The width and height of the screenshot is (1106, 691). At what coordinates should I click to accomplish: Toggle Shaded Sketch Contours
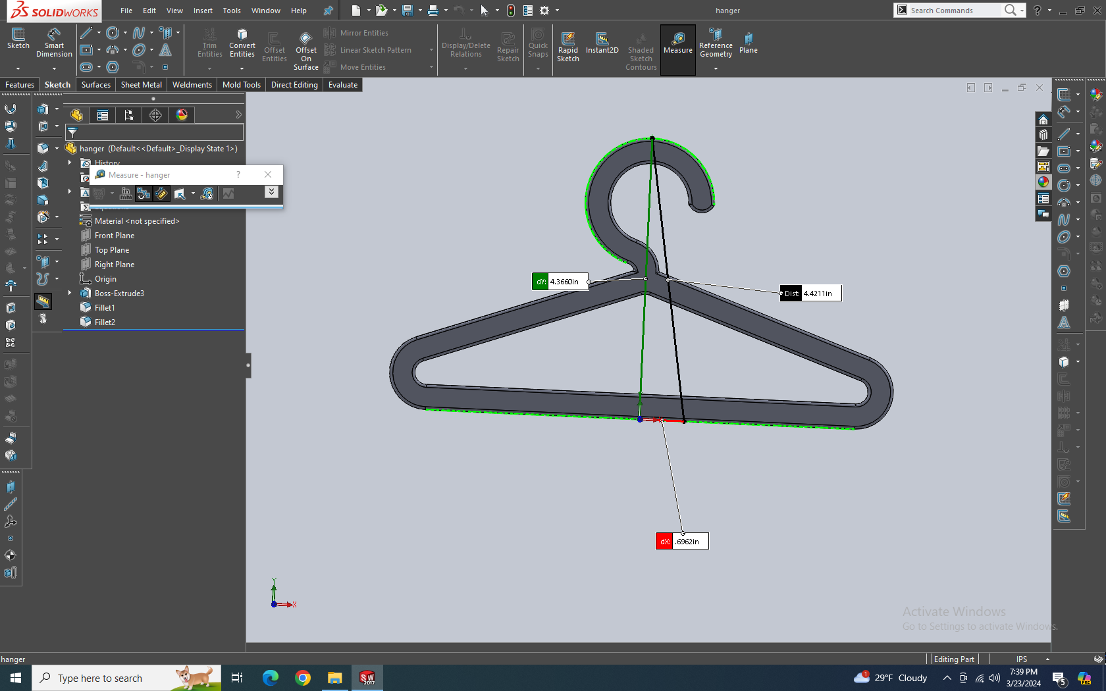641,50
